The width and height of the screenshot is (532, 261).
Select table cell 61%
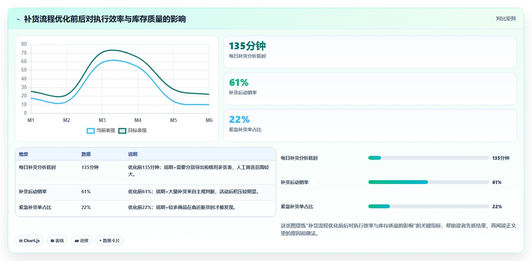pos(86,191)
